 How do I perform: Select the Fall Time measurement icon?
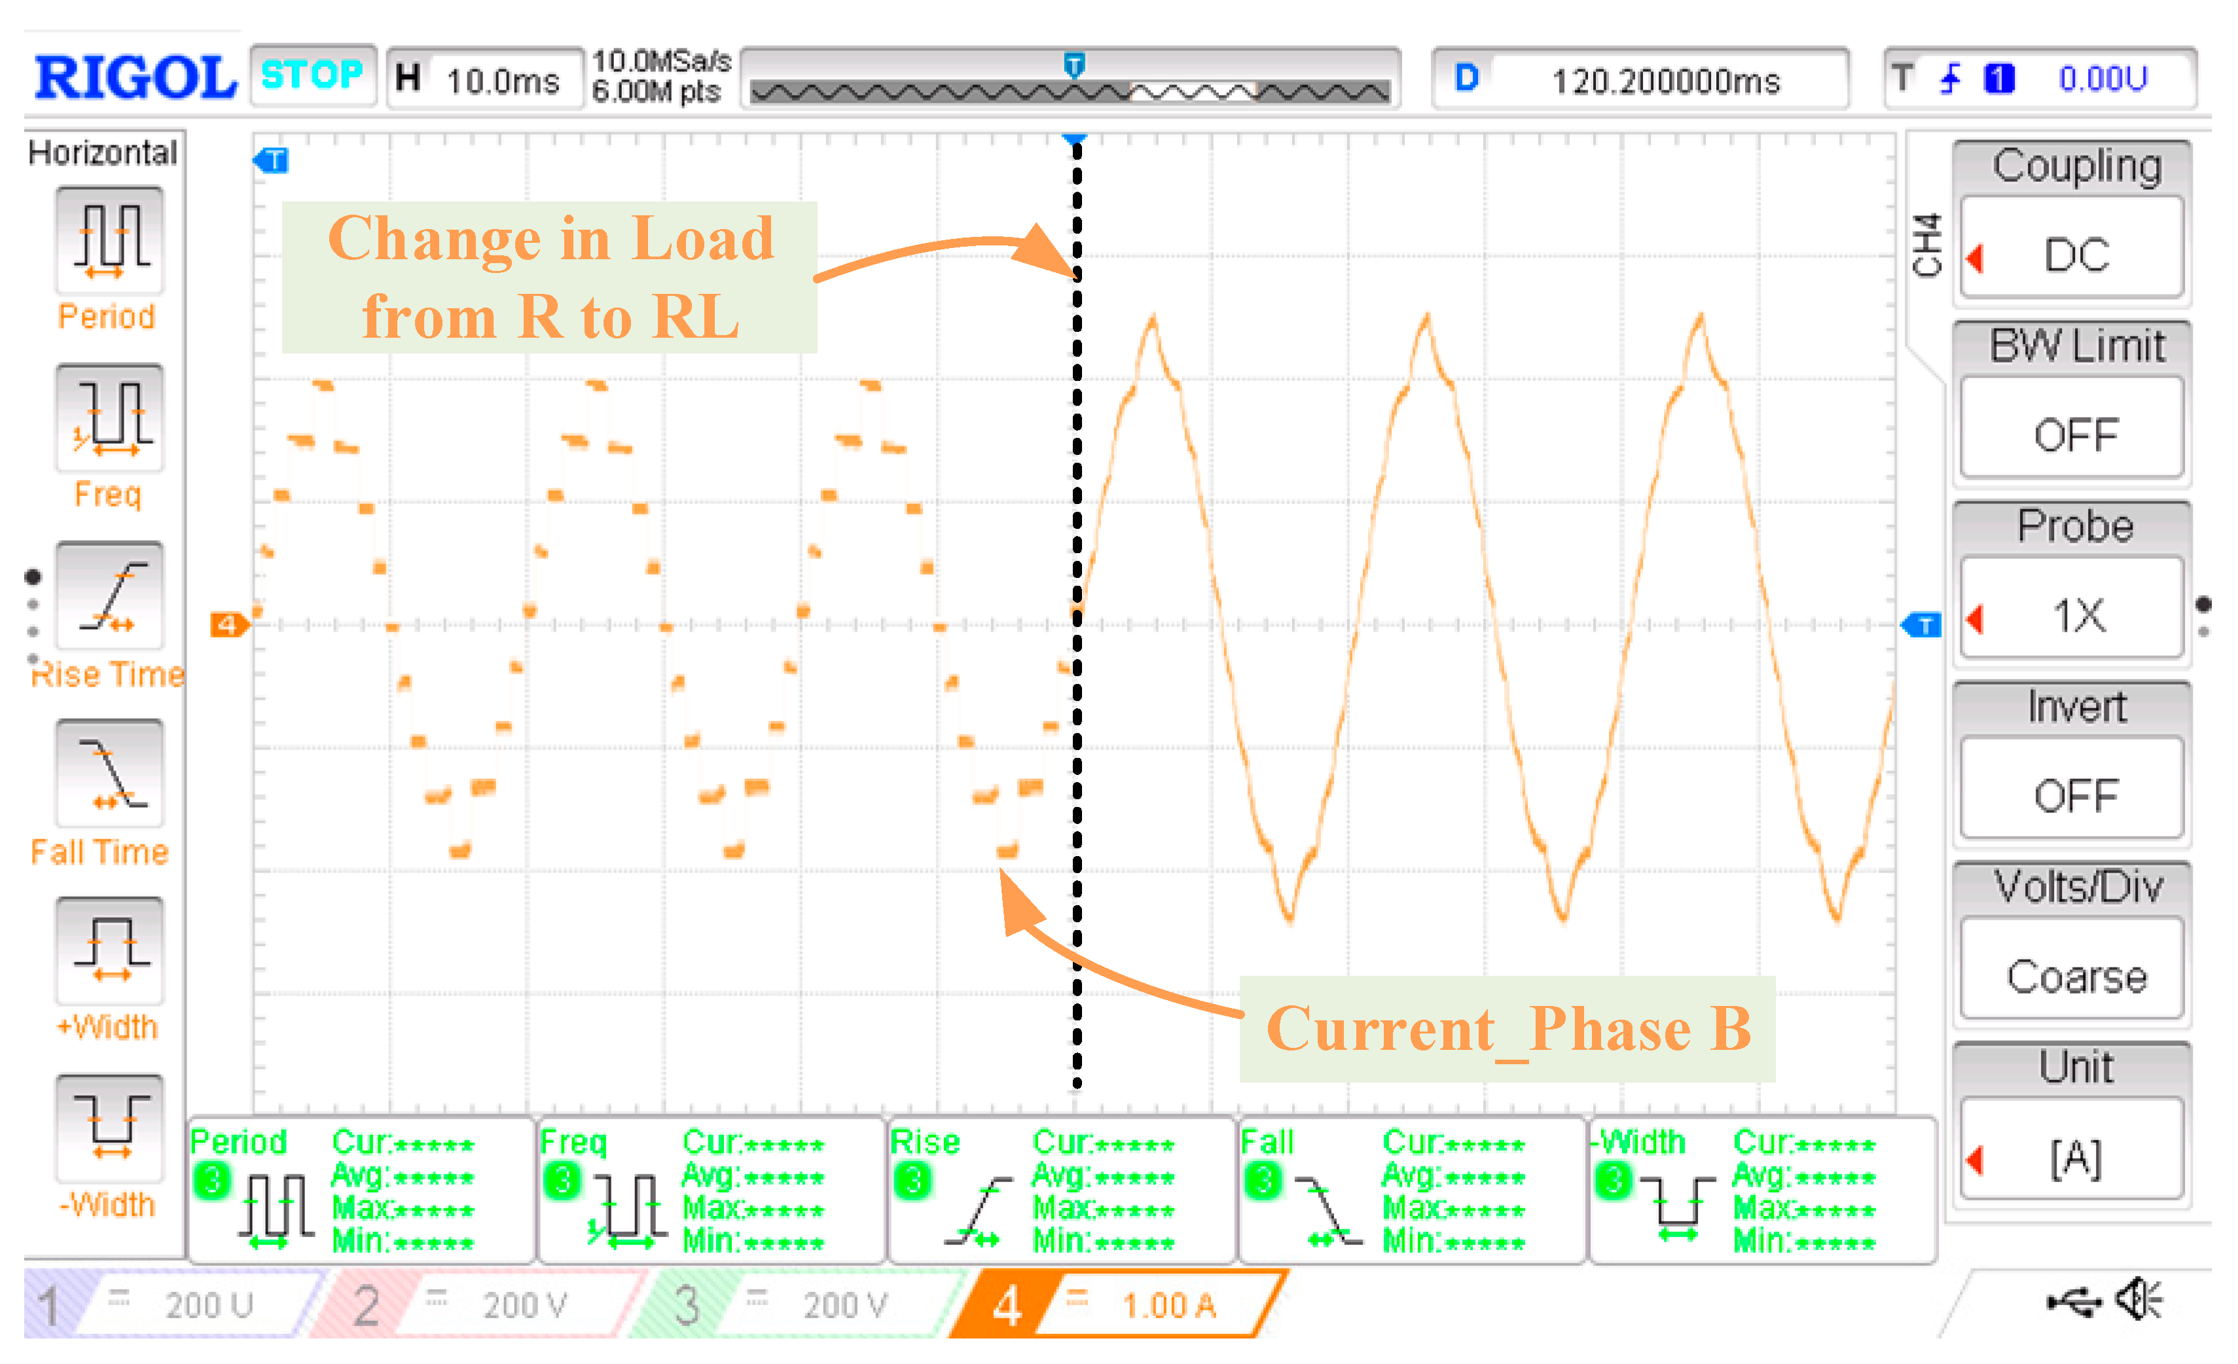tap(110, 774)
